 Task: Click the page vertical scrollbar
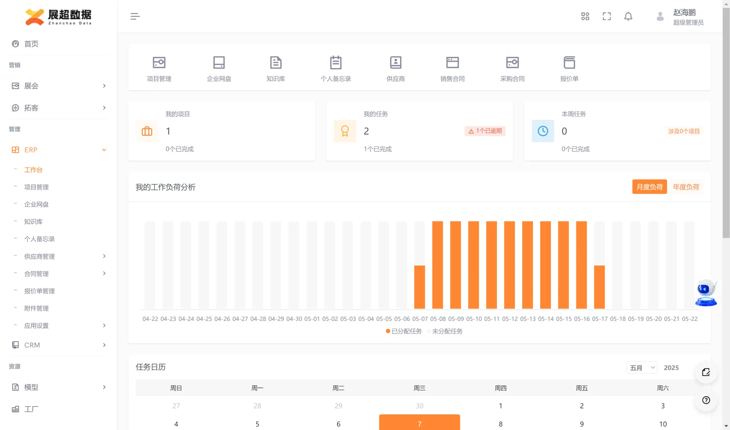(x=726, y=123)
